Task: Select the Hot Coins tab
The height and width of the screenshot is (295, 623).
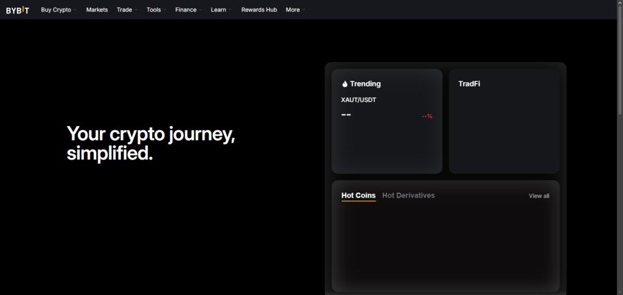Action: pyautogui.click(x=358, y=195)
